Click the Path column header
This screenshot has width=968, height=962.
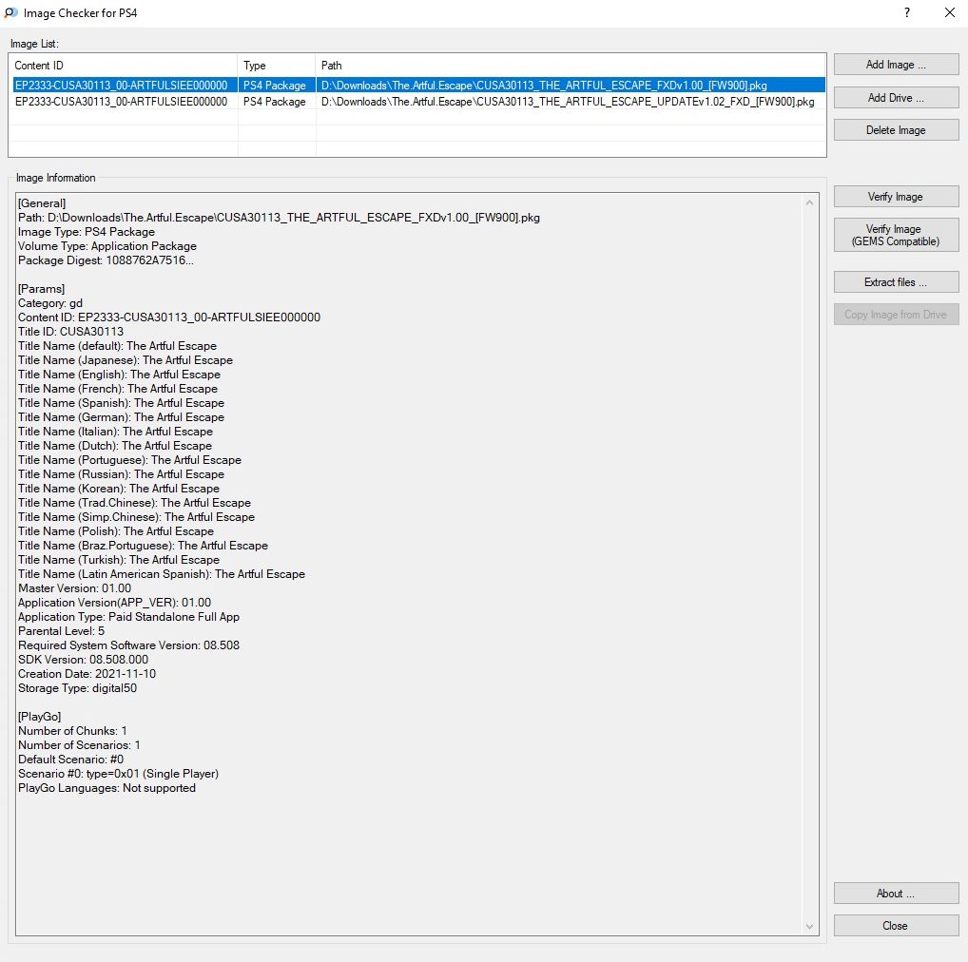(x=571, y=66)
